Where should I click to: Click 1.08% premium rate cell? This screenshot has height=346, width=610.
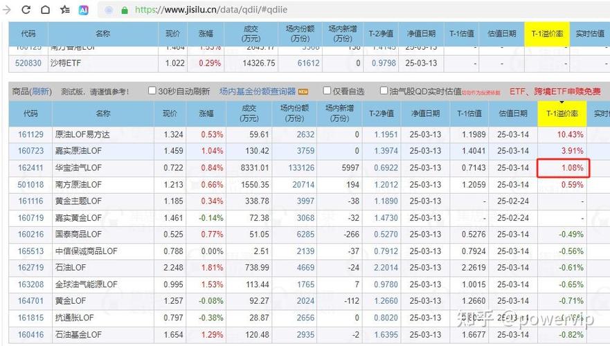[564, 168]
